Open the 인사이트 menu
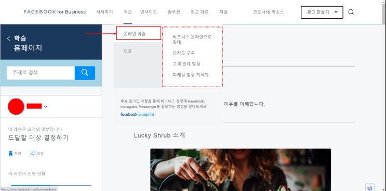Image resolution: width=386 pixels, height=191 pixels. pyautogui.click(x=149, y=12)
